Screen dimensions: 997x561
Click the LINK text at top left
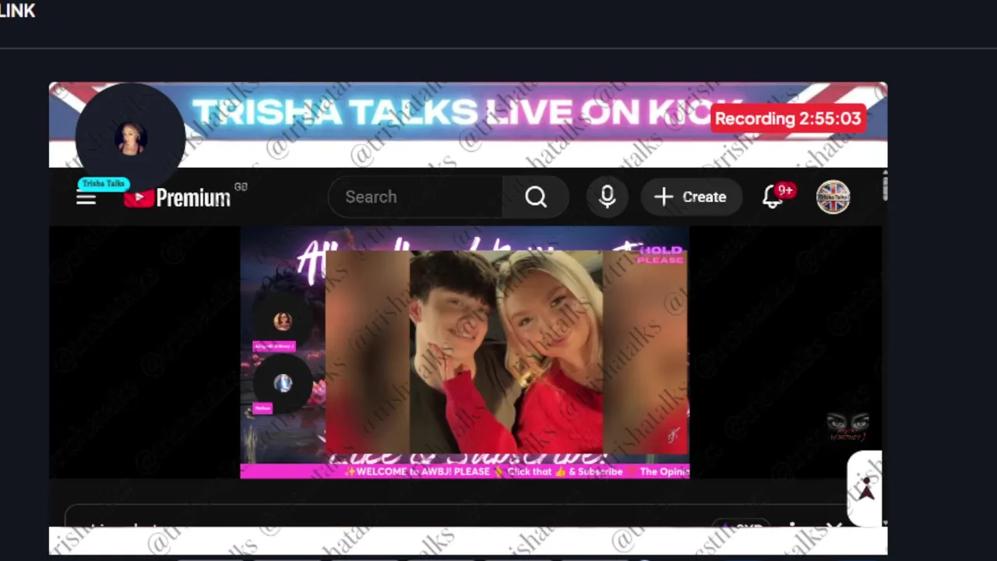tap(17, 11)
